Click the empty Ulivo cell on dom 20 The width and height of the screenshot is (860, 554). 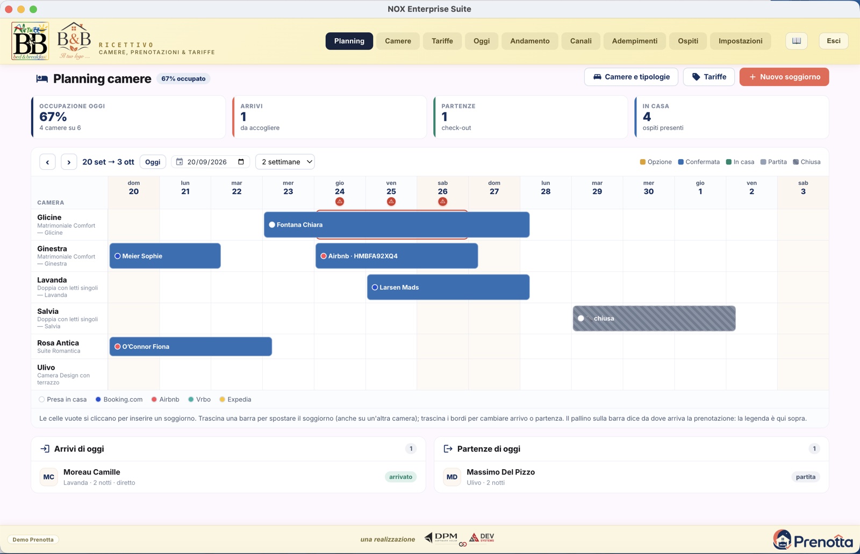tap(134, 375)
